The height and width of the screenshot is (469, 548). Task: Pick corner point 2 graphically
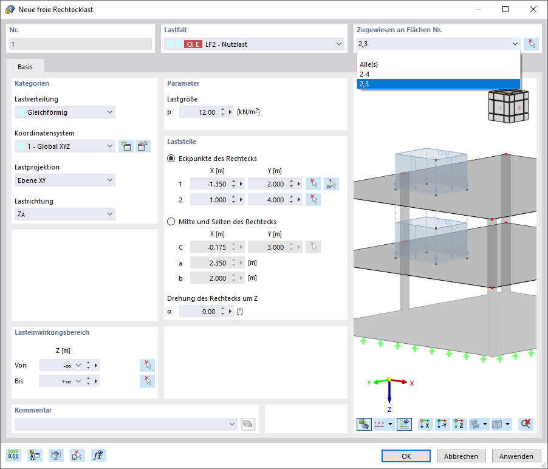coord(313,199)
